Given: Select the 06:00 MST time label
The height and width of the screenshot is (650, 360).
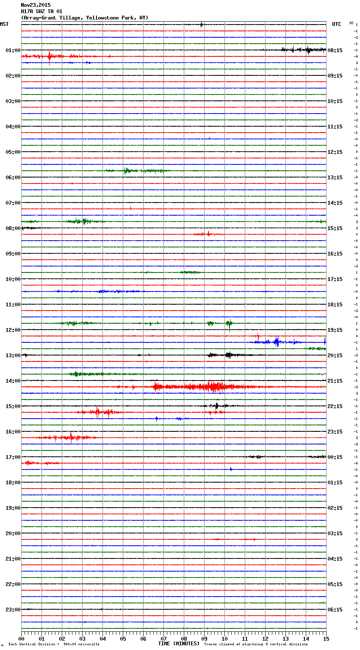Looking at the screenshot, I should tap(13, 178).
